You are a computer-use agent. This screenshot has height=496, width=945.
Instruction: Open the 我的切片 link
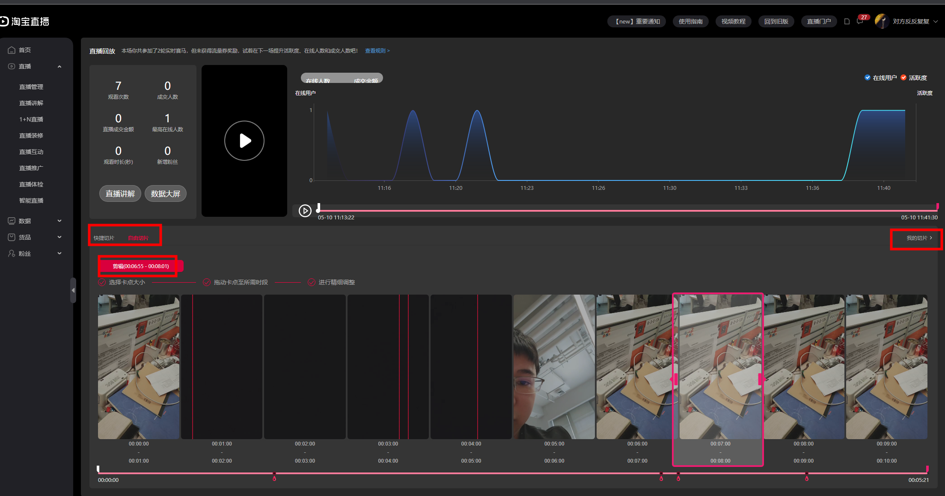[x=919, y=238]
